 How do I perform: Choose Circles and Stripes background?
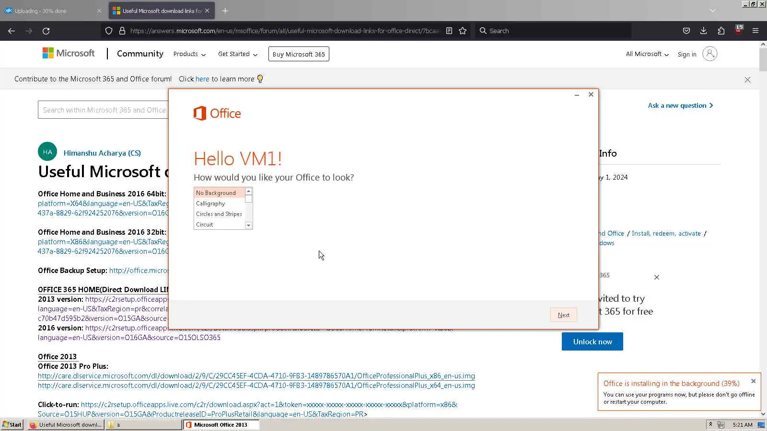[219, 214]
